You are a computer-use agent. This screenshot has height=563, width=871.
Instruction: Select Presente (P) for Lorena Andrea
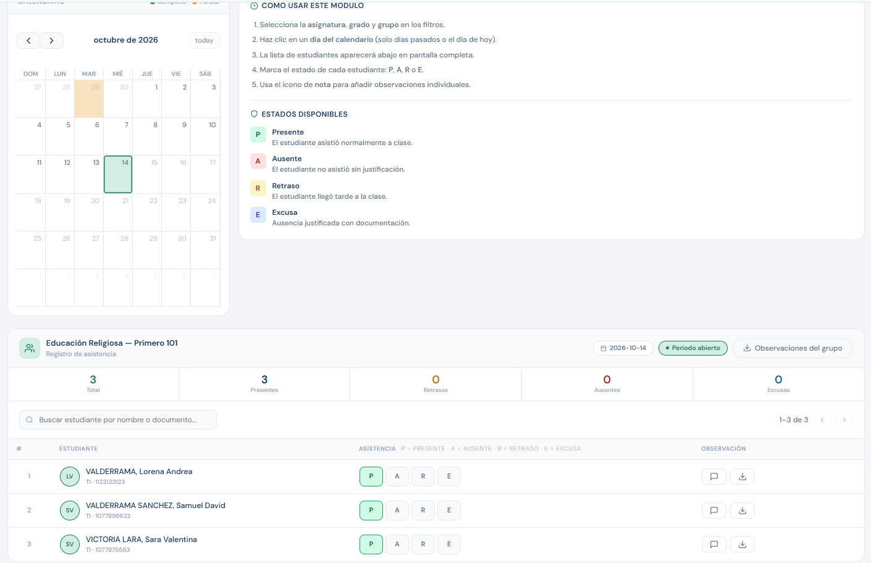click(x=371, y=477)
